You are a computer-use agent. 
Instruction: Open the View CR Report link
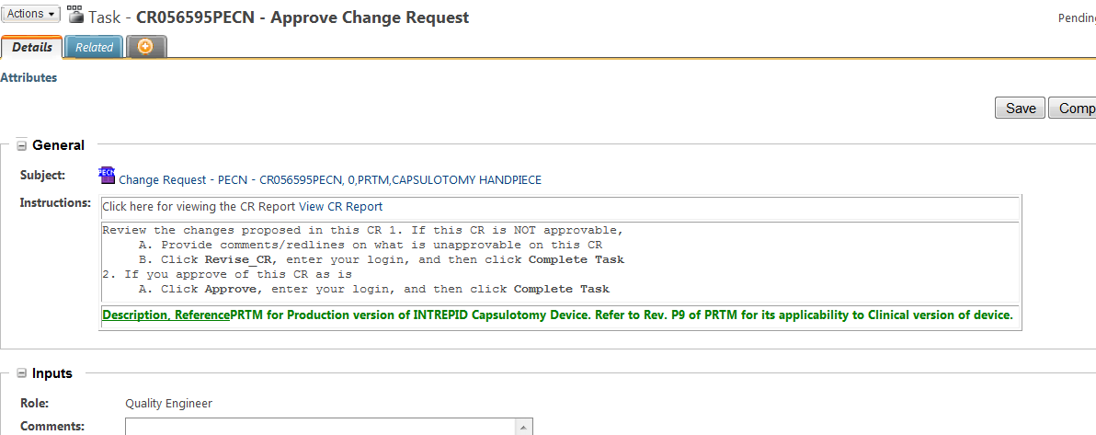click(x=340, y=206)
